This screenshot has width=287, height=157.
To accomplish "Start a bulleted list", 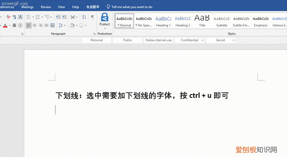I will (x=29, y=17).
